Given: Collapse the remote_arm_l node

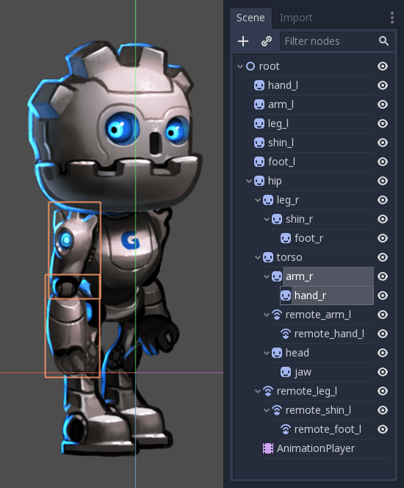Looking at the screenshot, I should [x=266, y=315].
